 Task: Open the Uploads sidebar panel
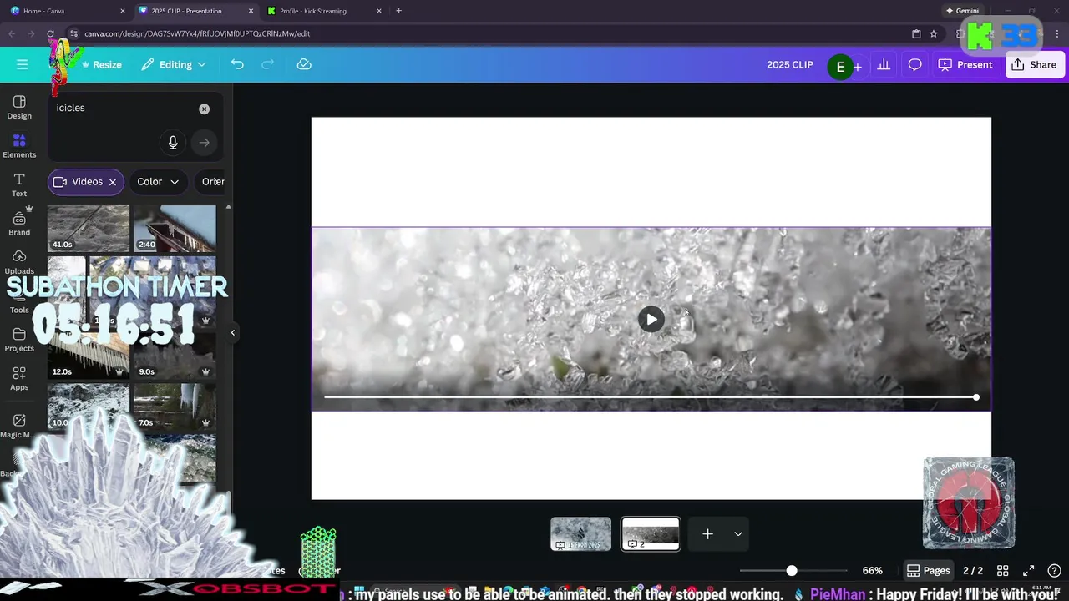point(19,262)
